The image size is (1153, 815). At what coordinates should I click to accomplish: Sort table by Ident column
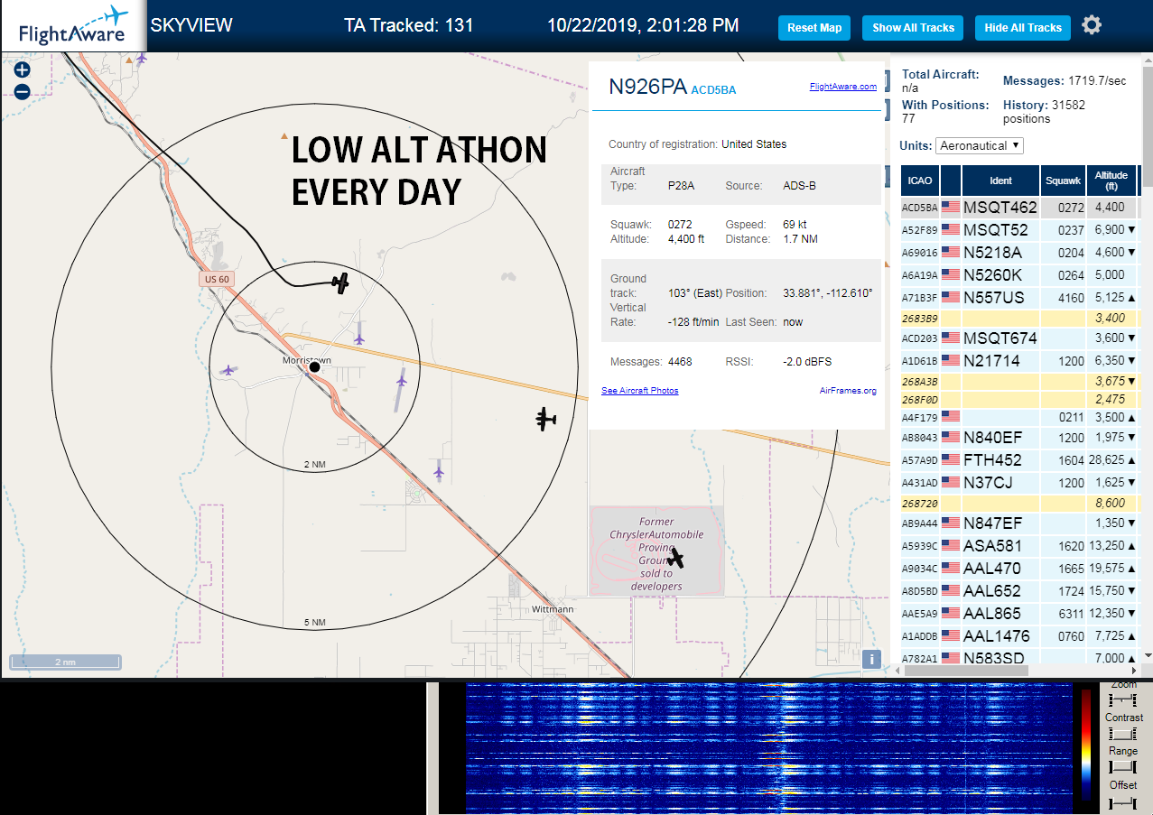pyautogui.click(x=1000, y=181)
